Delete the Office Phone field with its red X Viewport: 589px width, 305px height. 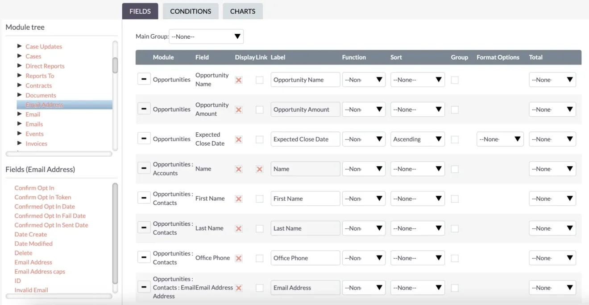(239, 257)
